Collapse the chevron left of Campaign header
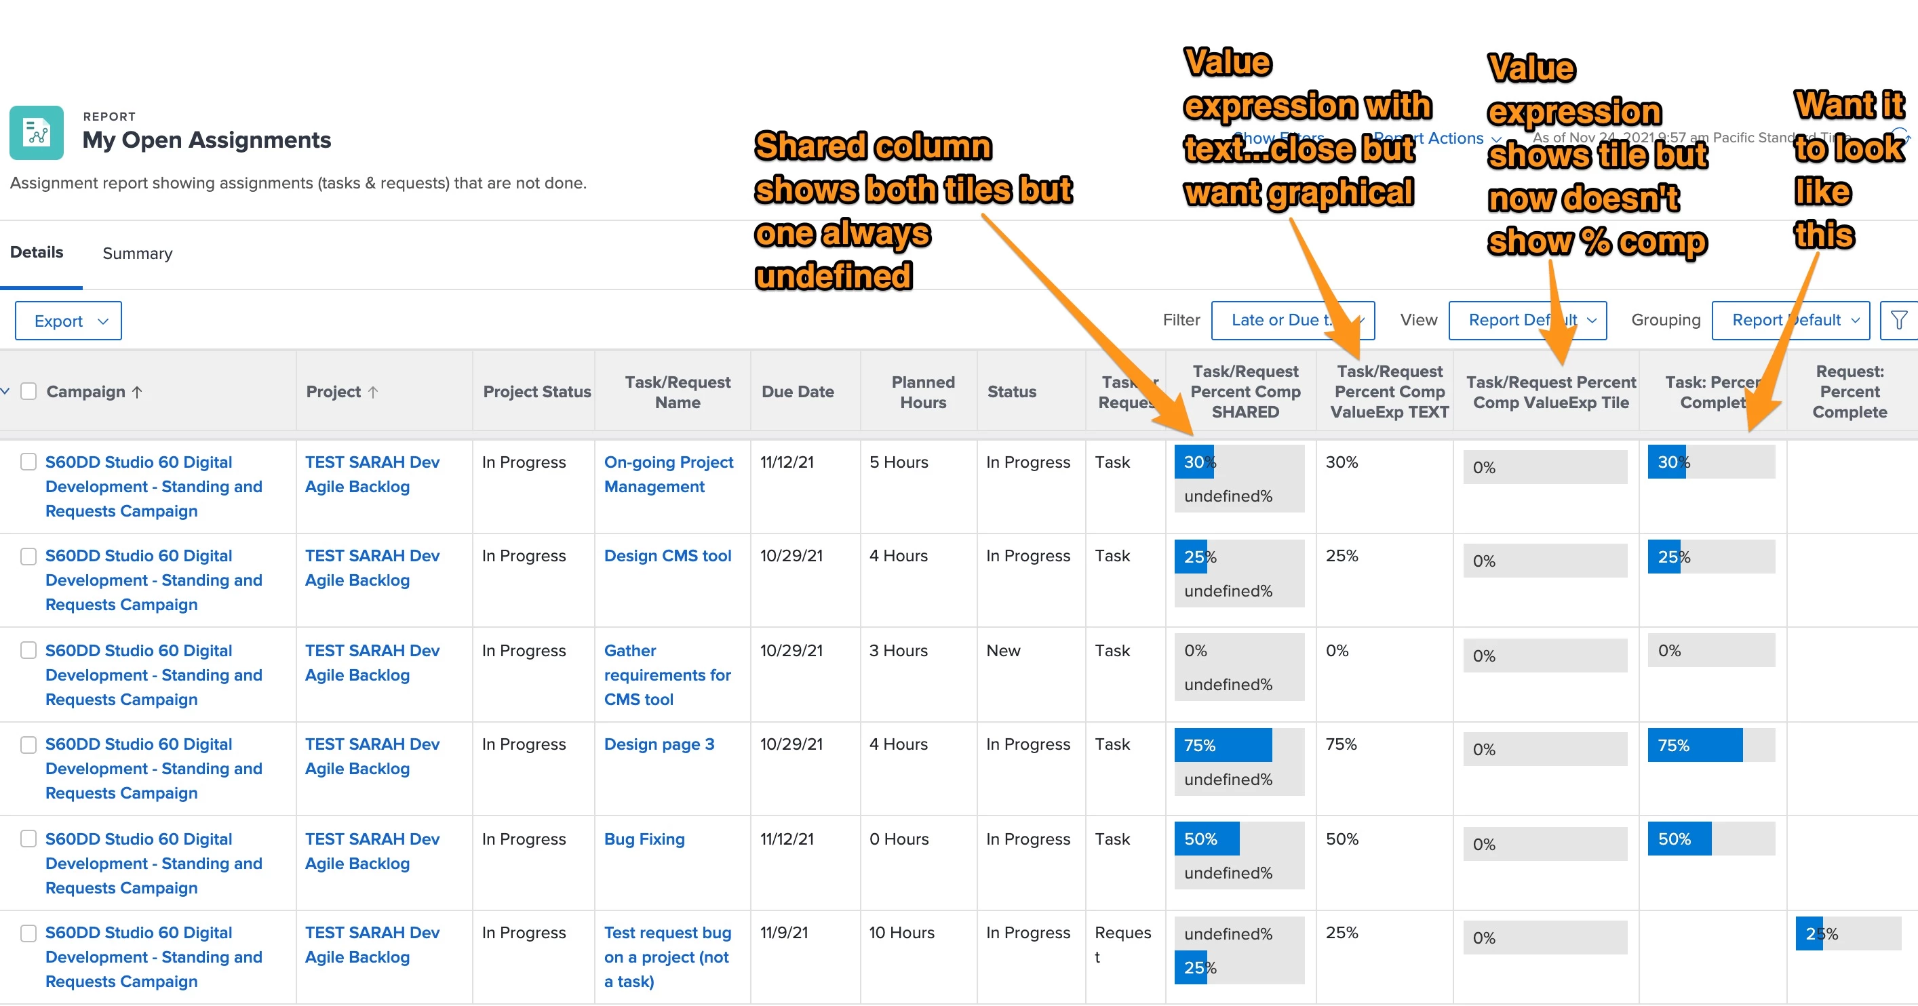Image resolution: width=1918 pixels, height=1006 pixels. [x=6, y=390]
